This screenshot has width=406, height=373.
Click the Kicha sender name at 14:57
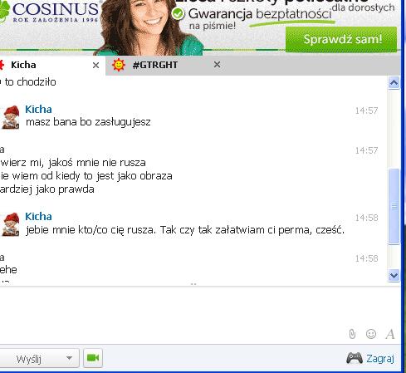[x=38, y=110]
